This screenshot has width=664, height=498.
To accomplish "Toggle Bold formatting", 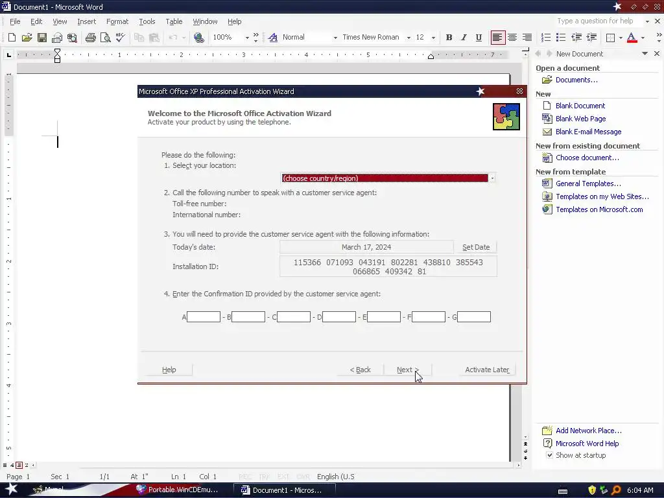I will point(449,38).
